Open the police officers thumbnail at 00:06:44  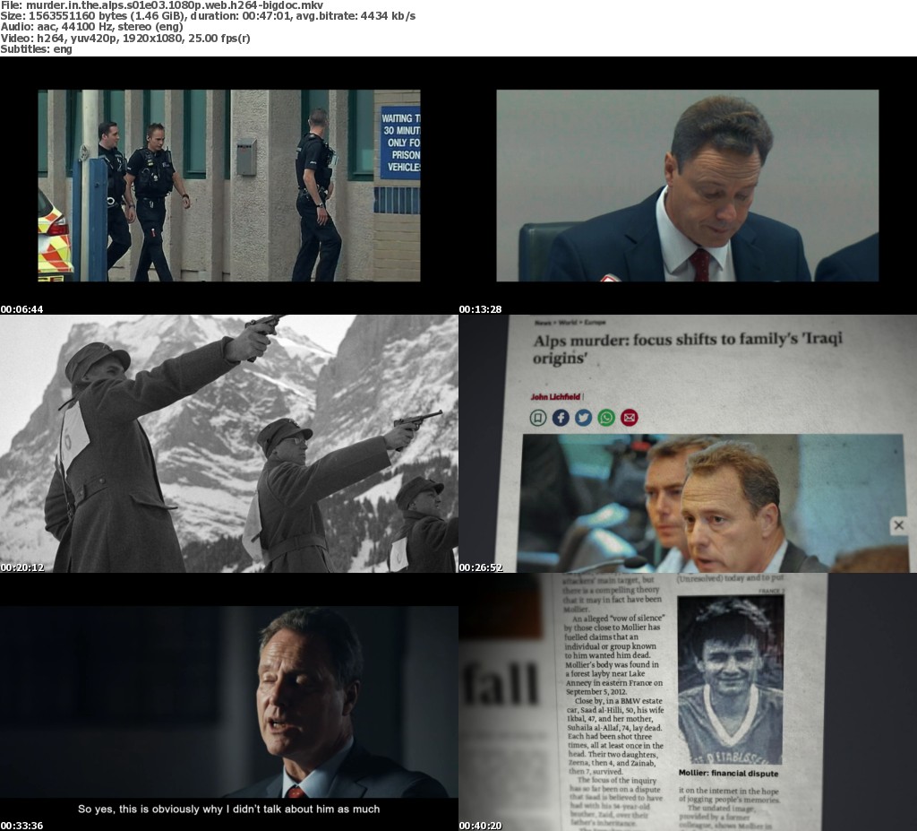(228, 186)
